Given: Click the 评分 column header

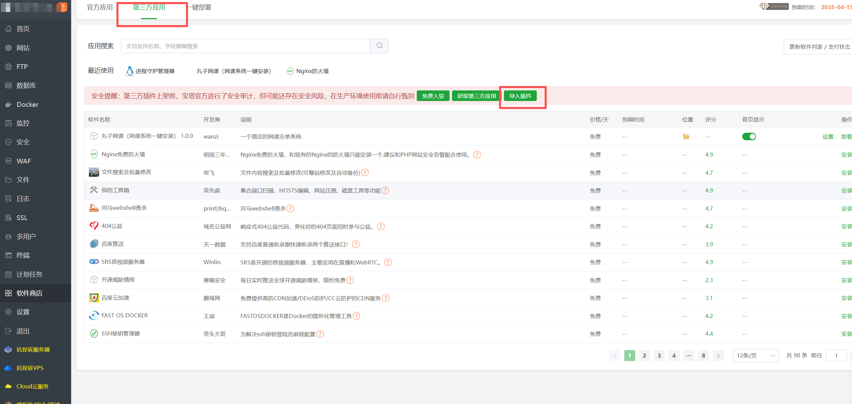Looking at the screenshot, I should click(710, 119).
